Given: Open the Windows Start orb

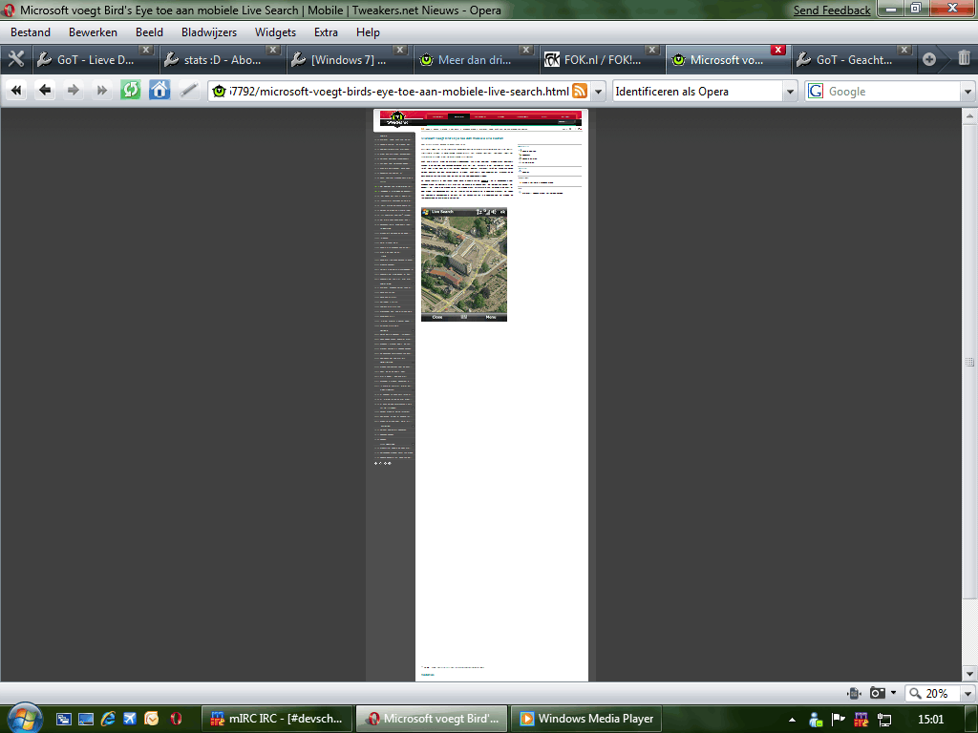Looking at the screenshot, I should tap(25, 719).
